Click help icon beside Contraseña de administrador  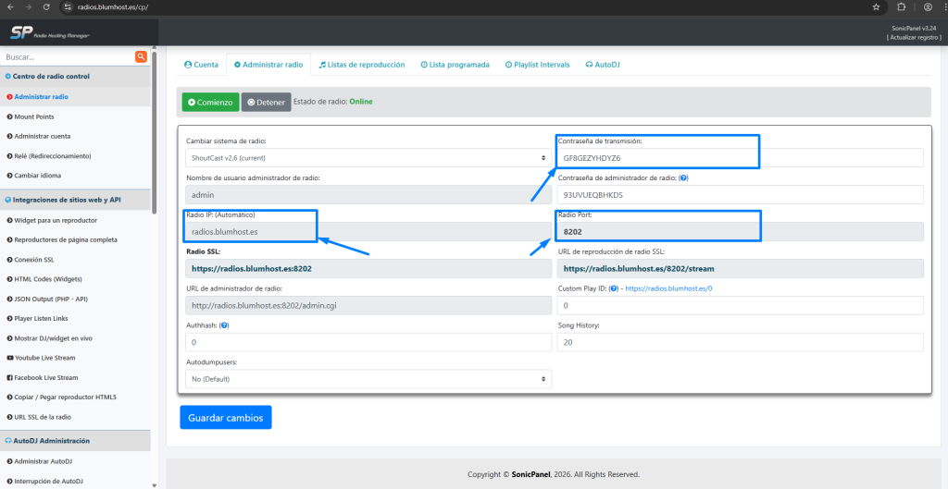tap(683, 177)
